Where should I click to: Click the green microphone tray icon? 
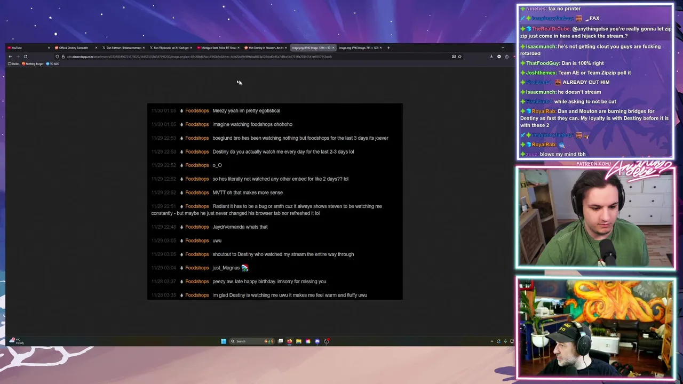(x=505, y=341)
